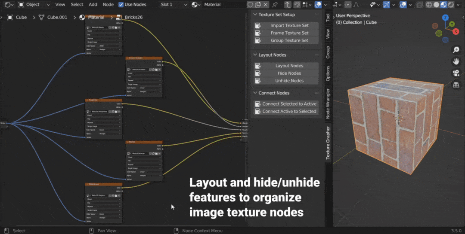Open the node snap type dropdown
The image size is (465, 234).
pos(307,4)
